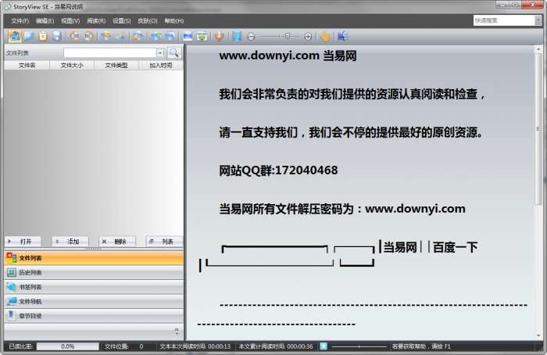The image size is (547, 355).
Task: Open the 帮助(H) menu
Action: [x=174, y=21]
